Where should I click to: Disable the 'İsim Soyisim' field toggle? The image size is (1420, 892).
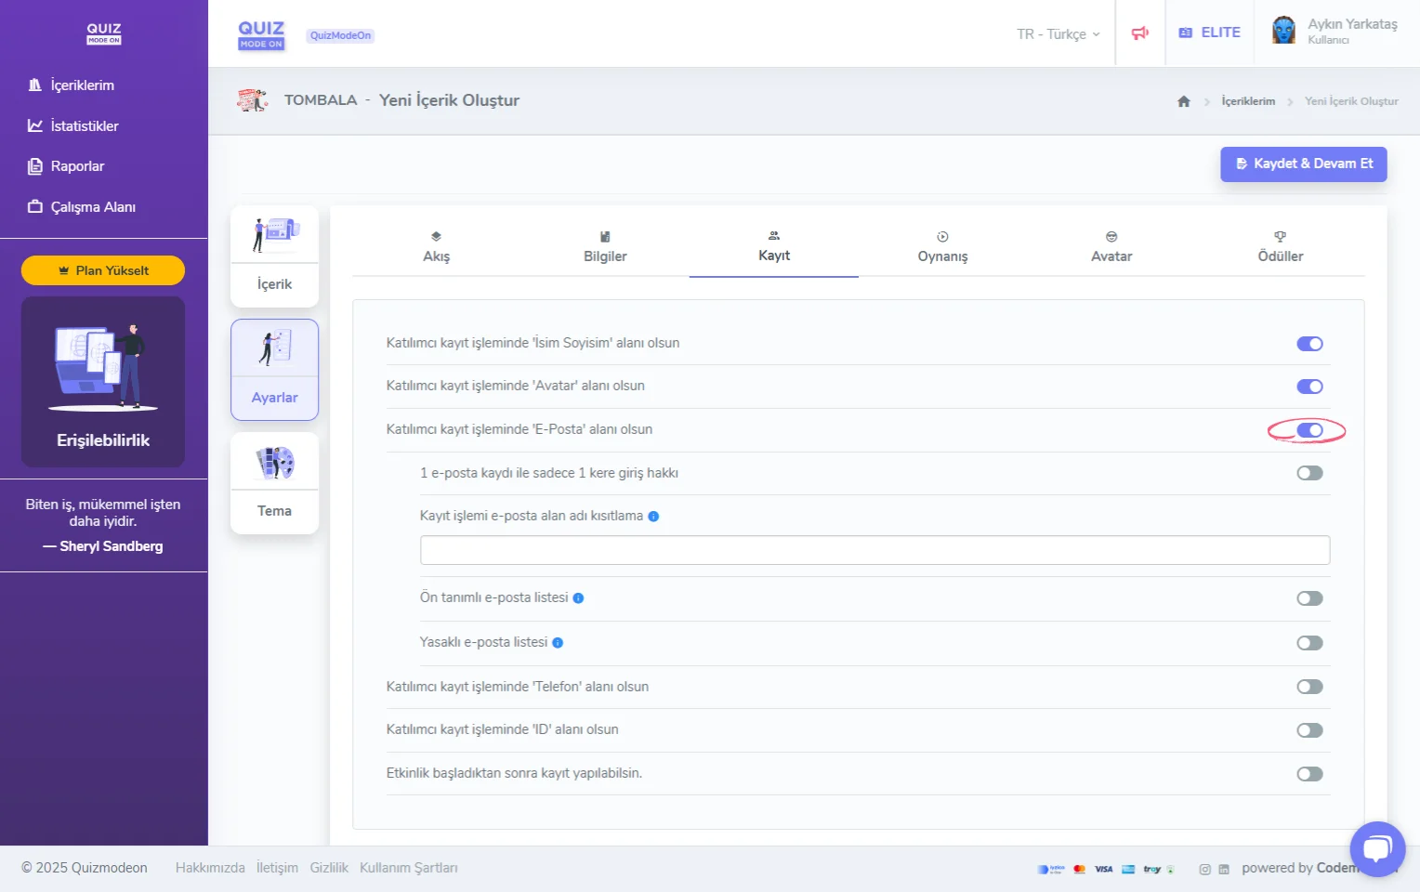coord(1309,344)
